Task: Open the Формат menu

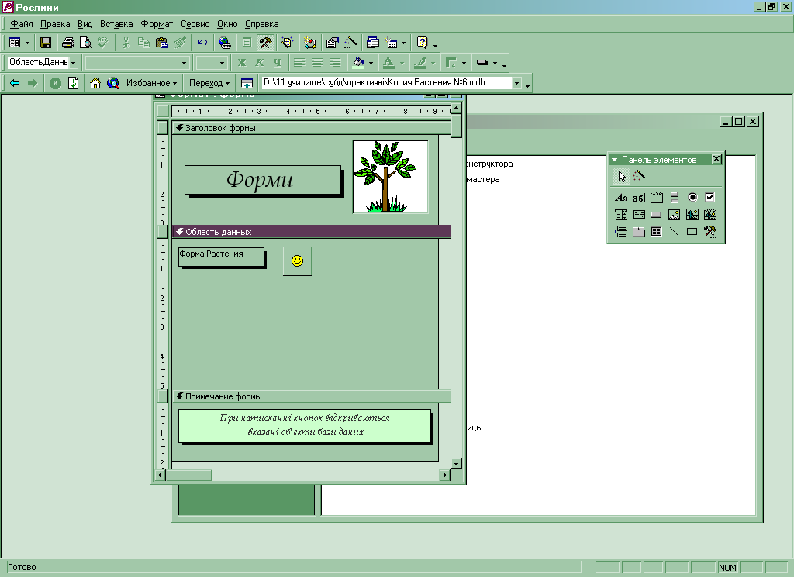Action: (157, 24)
